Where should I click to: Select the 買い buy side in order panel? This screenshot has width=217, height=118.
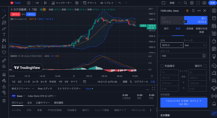(x=196, y=20)
